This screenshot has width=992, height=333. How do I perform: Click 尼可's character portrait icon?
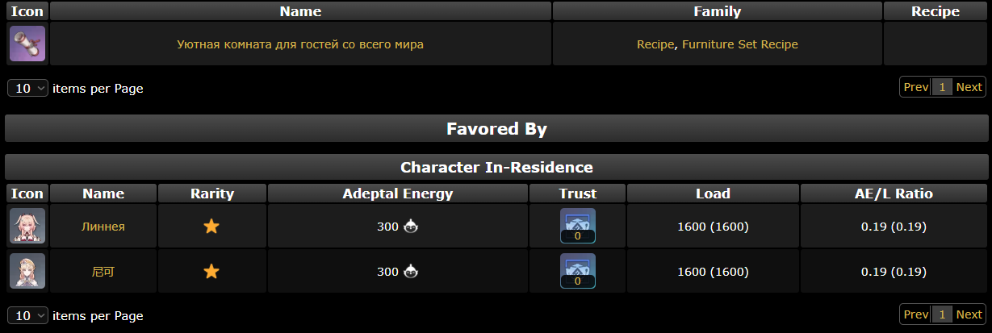[27, 271]
